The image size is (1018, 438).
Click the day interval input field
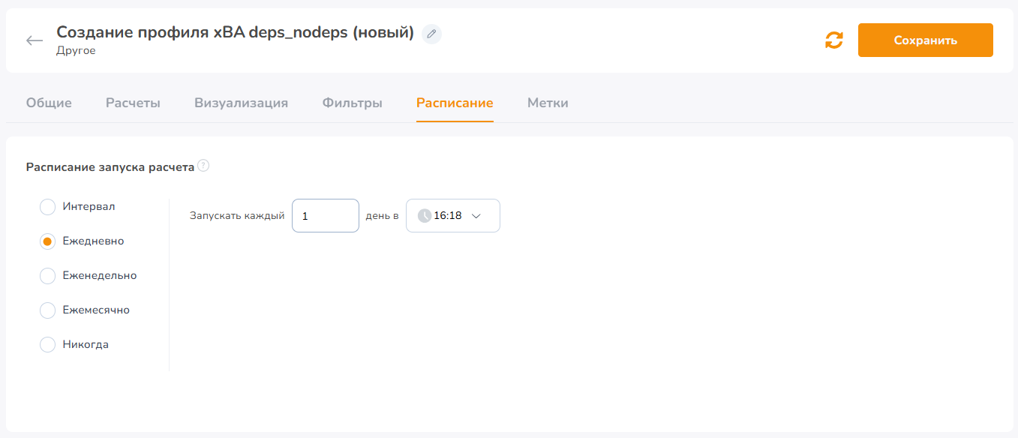(x=326, y=215)
